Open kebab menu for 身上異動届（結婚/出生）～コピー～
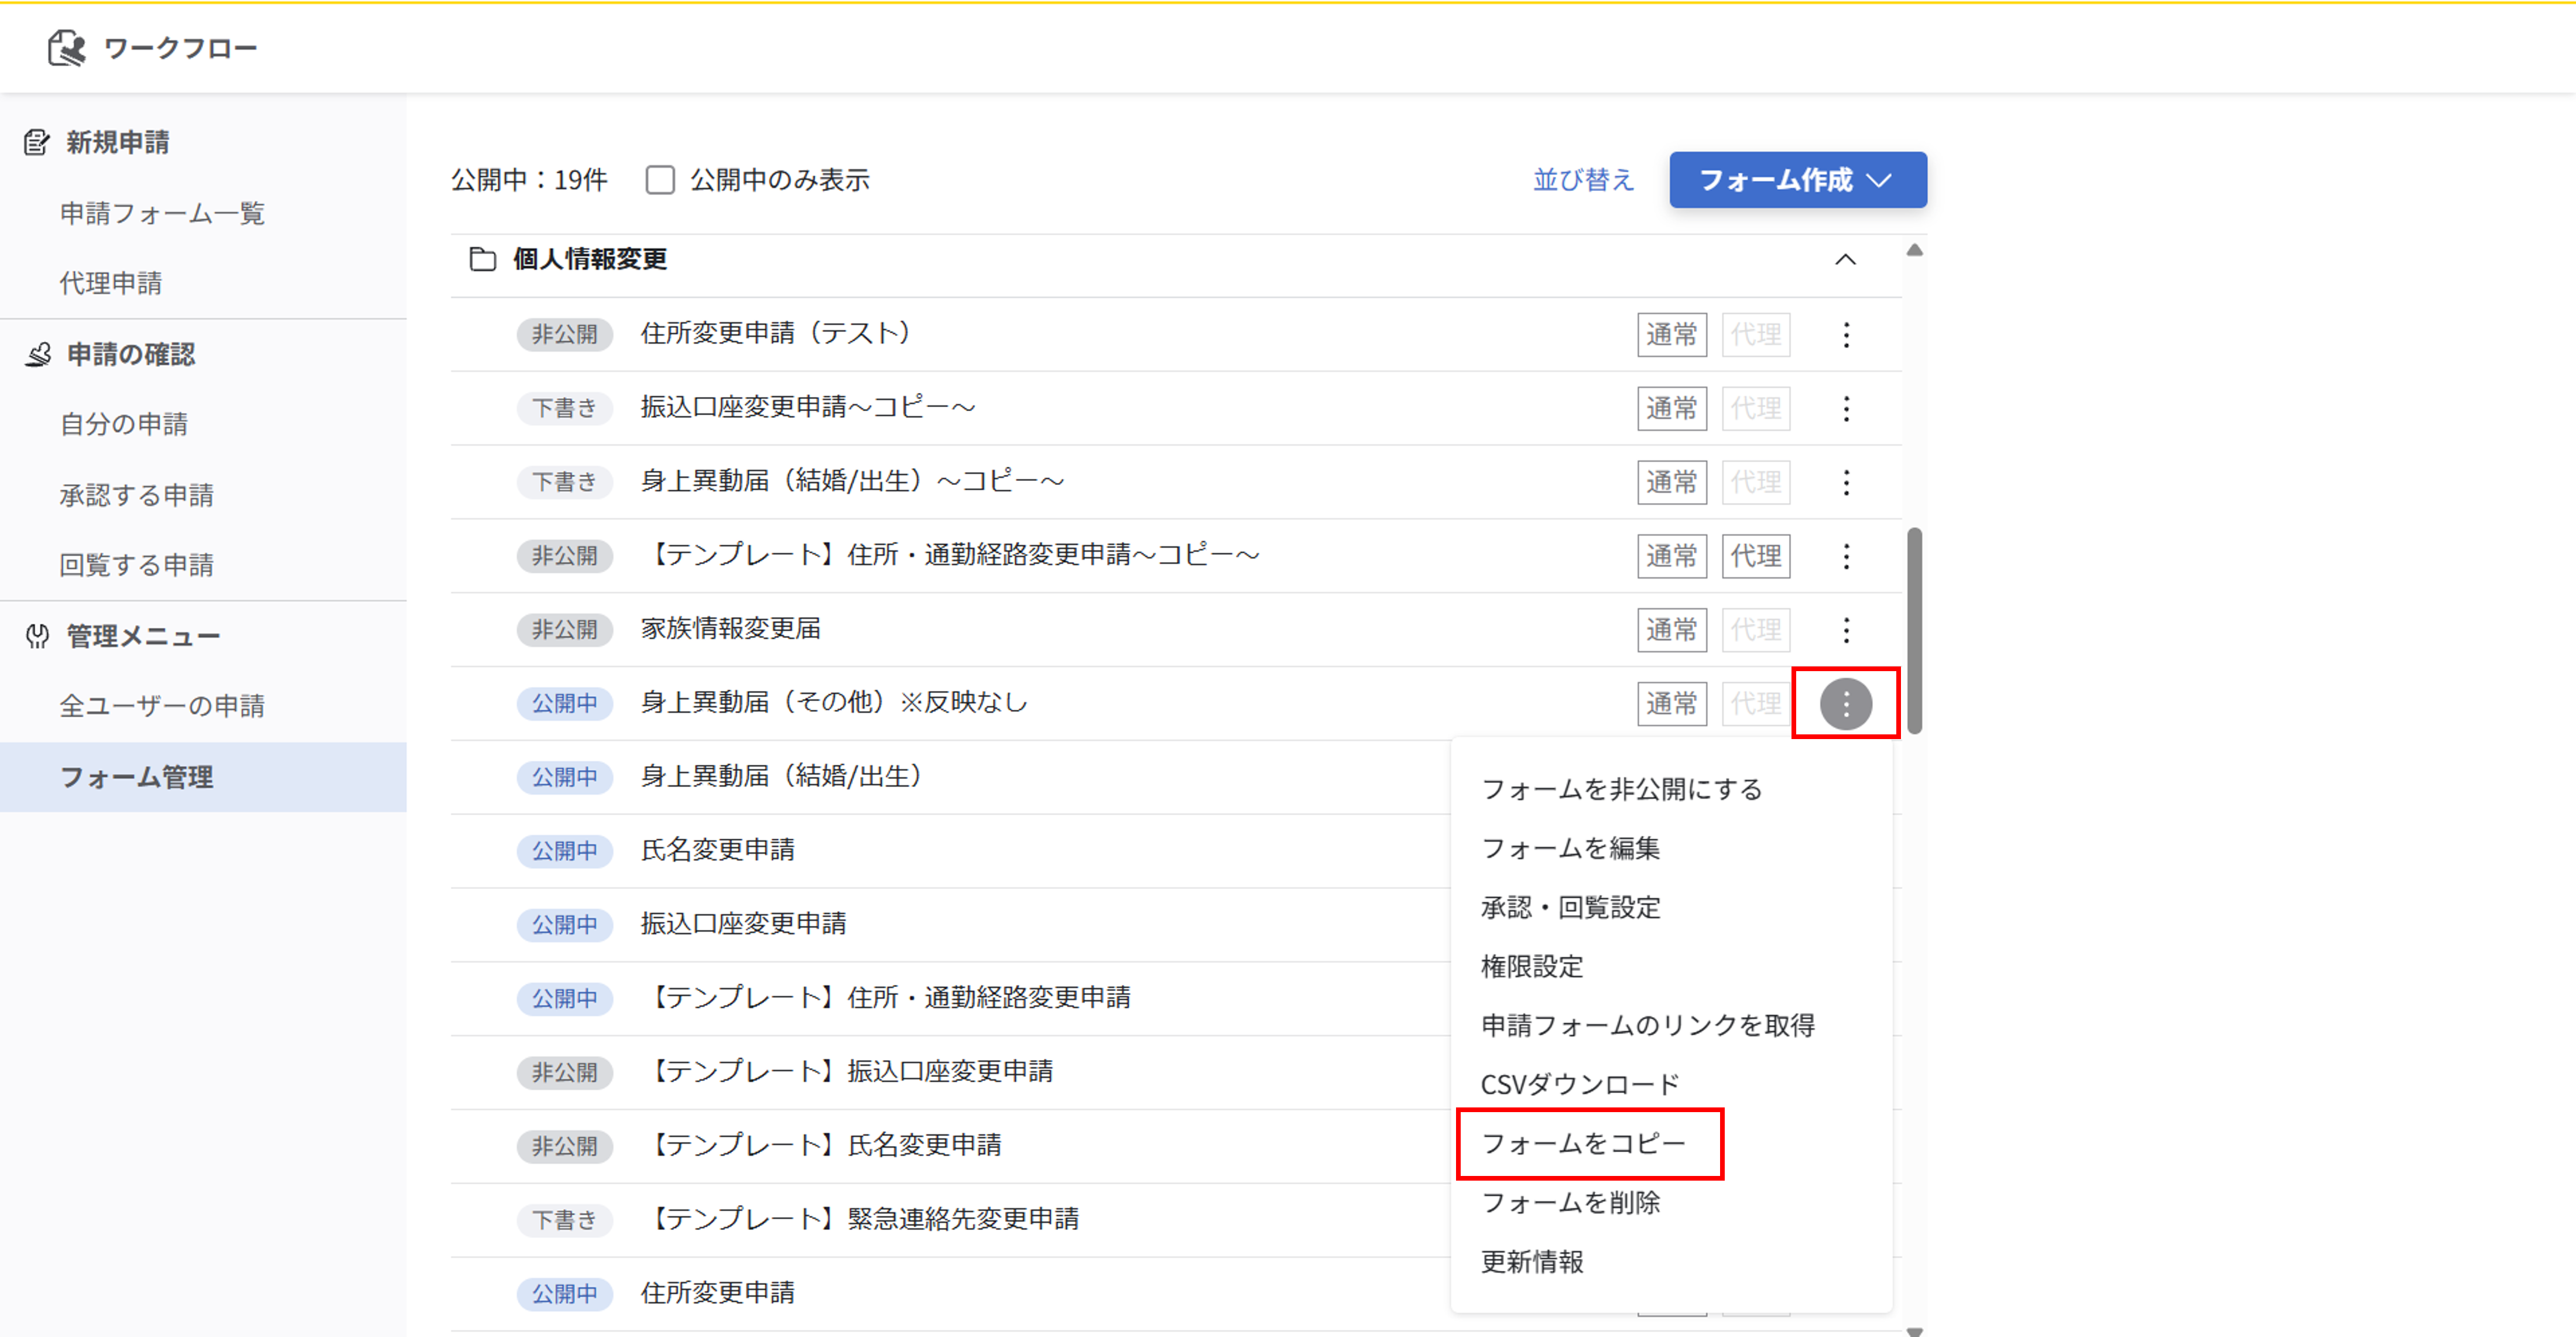This screenshot has width=2576, height=1337. pos(1846,482)
